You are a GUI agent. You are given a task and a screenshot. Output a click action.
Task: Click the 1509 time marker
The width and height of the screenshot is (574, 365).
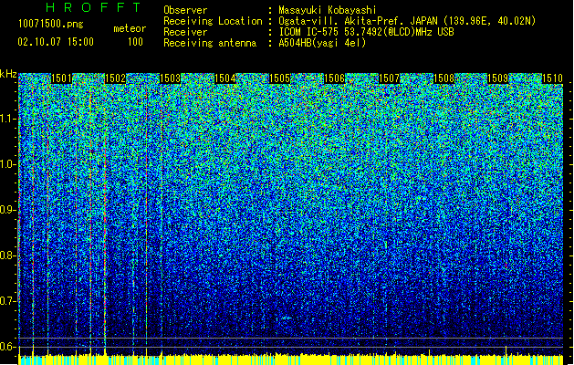498,78
